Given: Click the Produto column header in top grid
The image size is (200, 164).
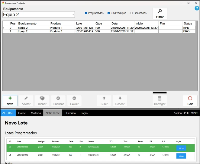Looking at the screenshot, I should 62,24.
